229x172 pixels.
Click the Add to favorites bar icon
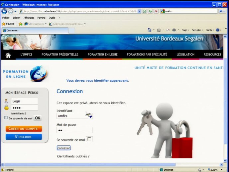click(x=20, y=24)
